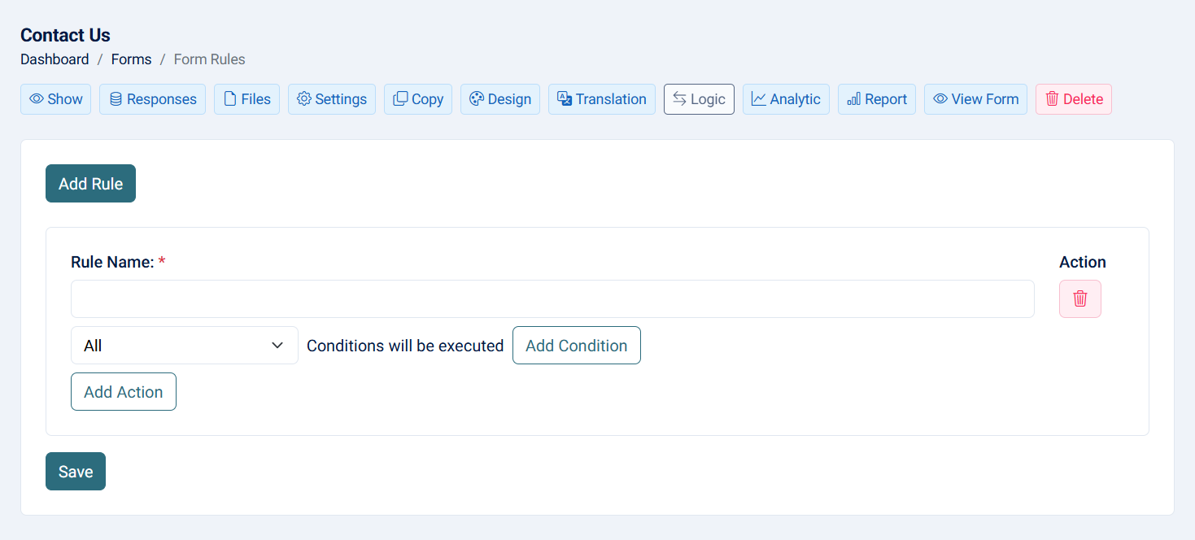Viewport: 1195px width, 540px height.
Task: Open Responses via the database icon
Action: click(x=152, y=99)
